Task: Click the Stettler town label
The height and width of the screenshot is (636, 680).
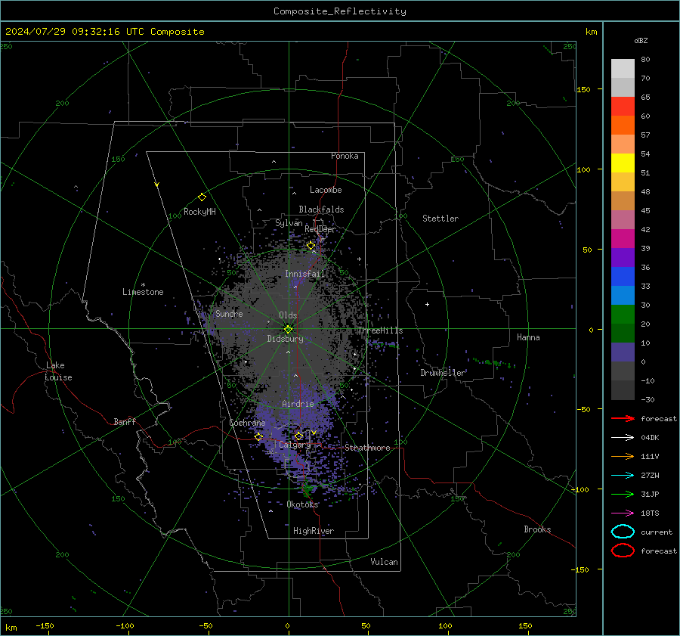Action: (440, 219)
